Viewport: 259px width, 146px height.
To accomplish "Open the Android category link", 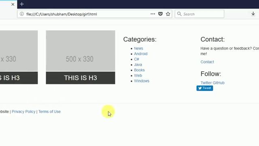I will tap(141, 54).
